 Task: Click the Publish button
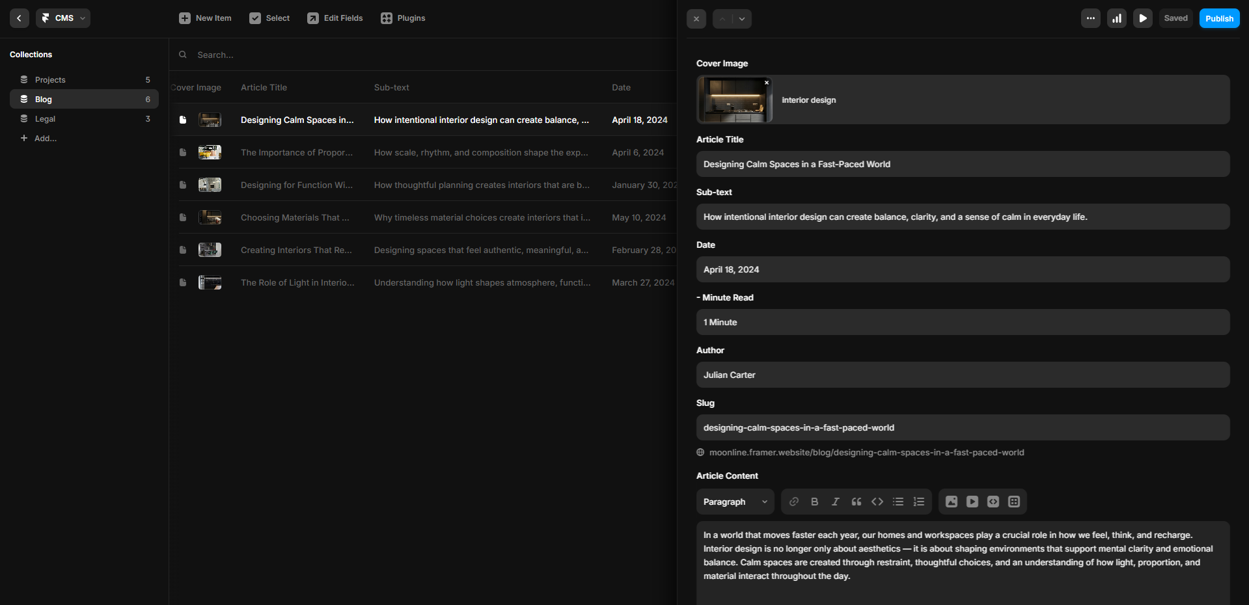tap(1218, 18)
